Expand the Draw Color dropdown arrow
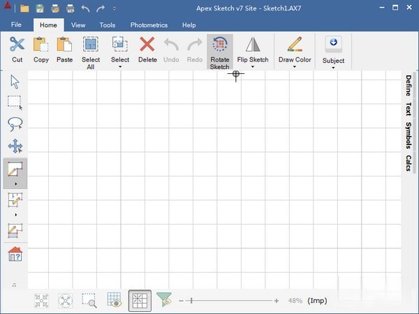Screen dimensions: 419x314 [x=295, y=67]
